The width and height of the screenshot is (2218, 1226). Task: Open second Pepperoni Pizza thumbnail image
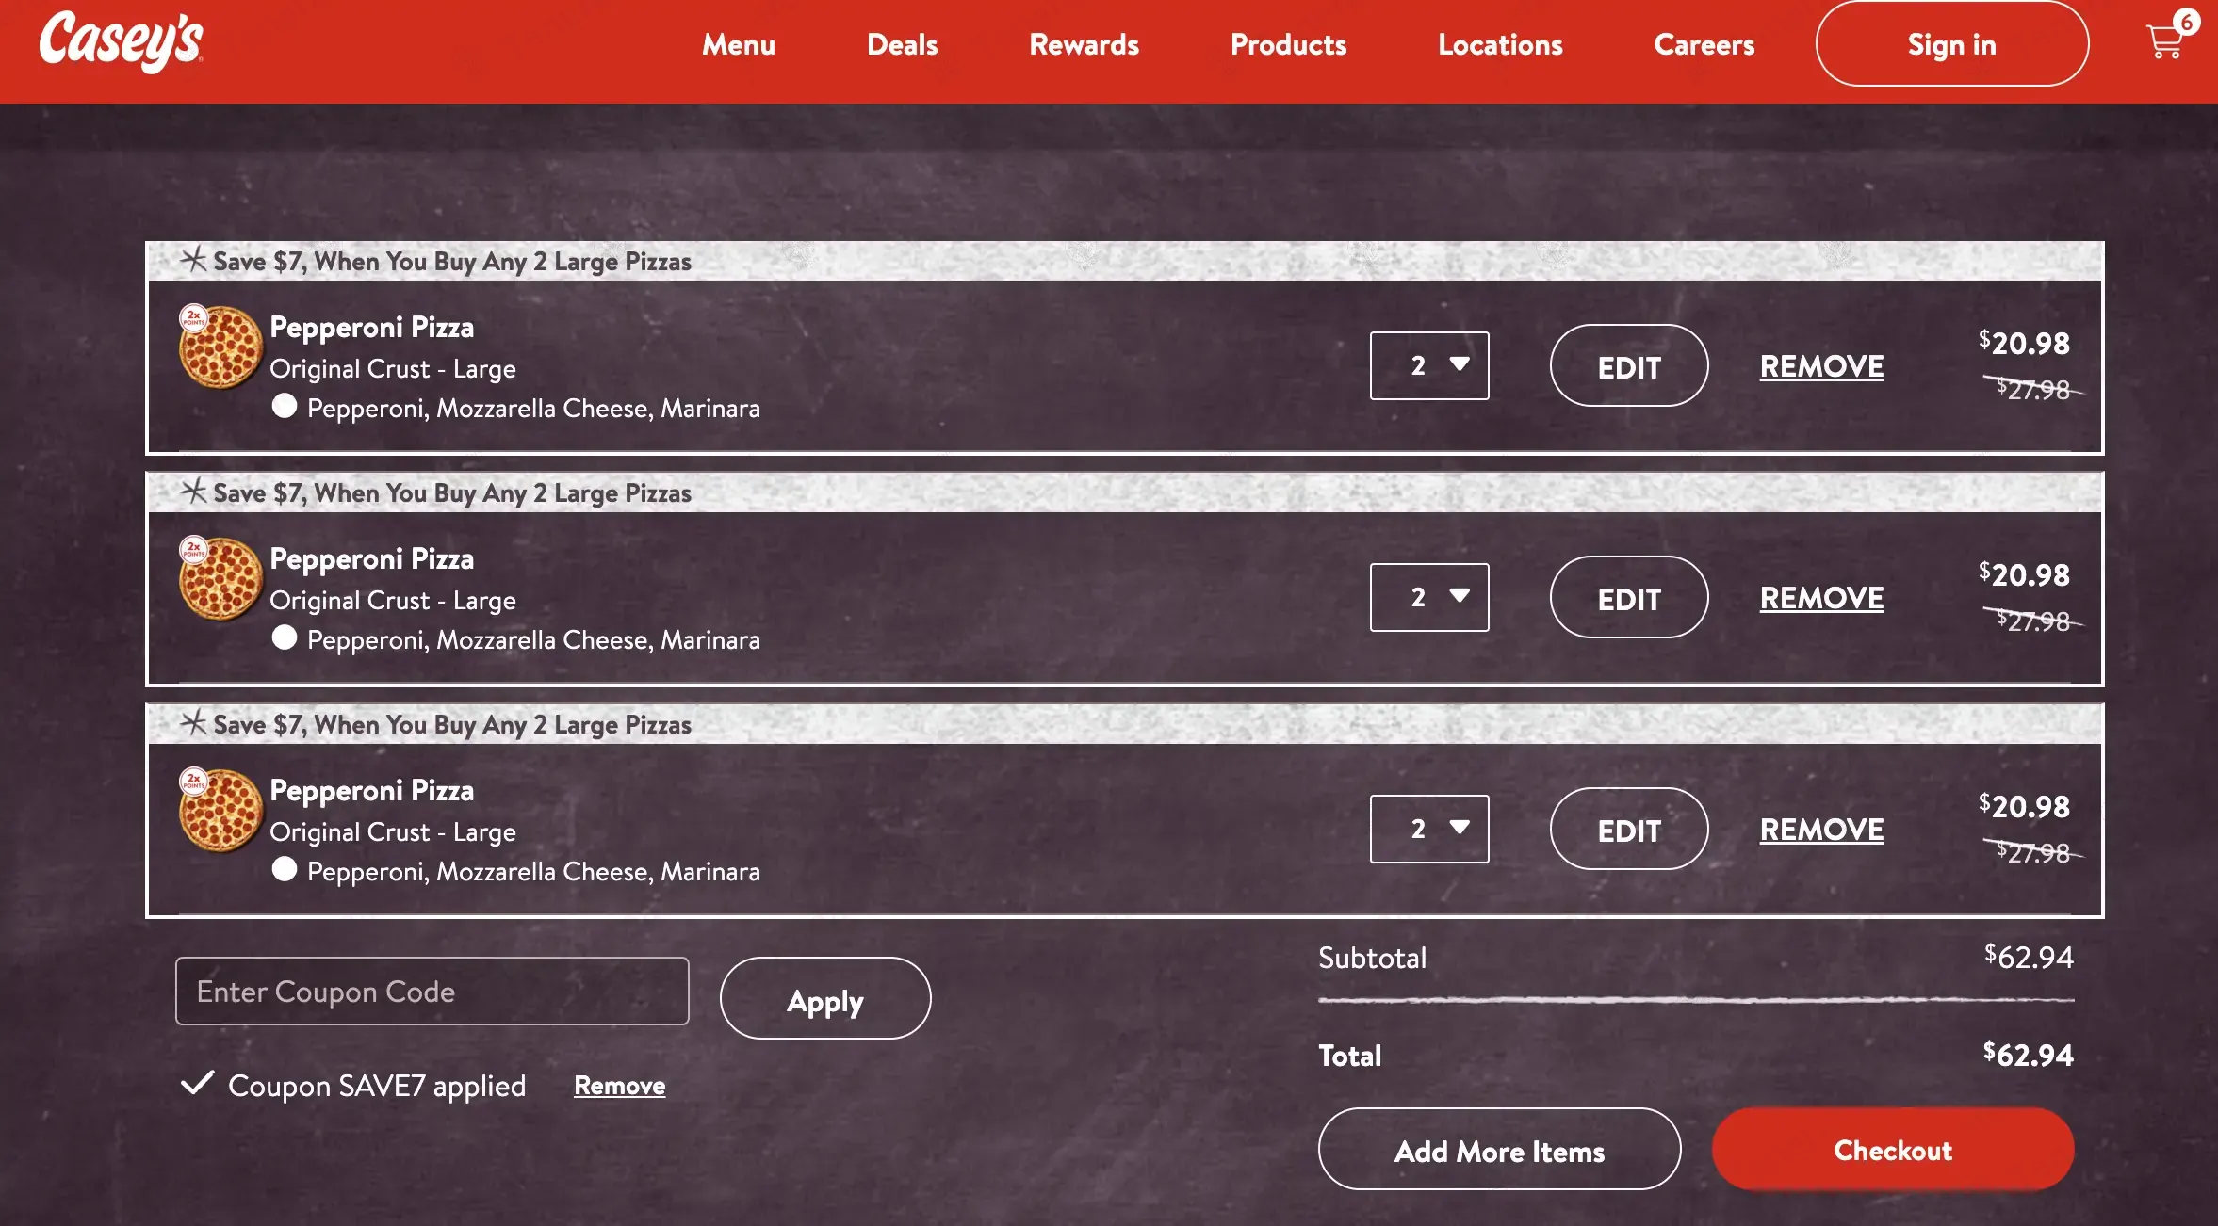click(220, 578)
